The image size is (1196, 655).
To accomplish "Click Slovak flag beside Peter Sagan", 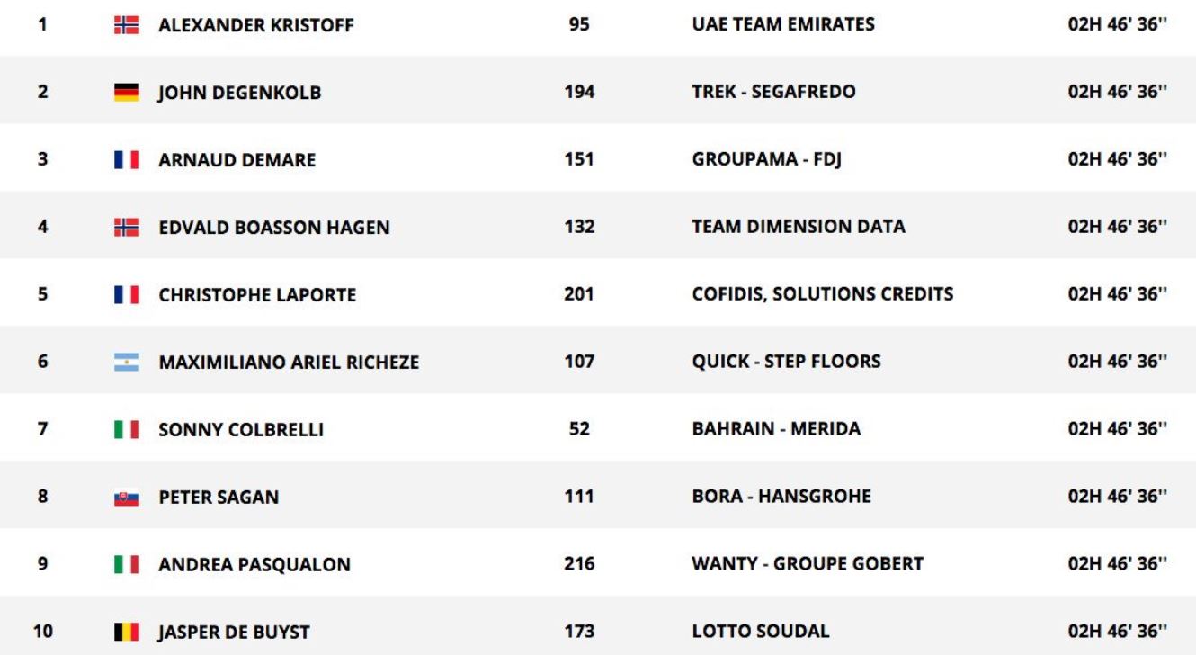I will [x=127, y=498].
